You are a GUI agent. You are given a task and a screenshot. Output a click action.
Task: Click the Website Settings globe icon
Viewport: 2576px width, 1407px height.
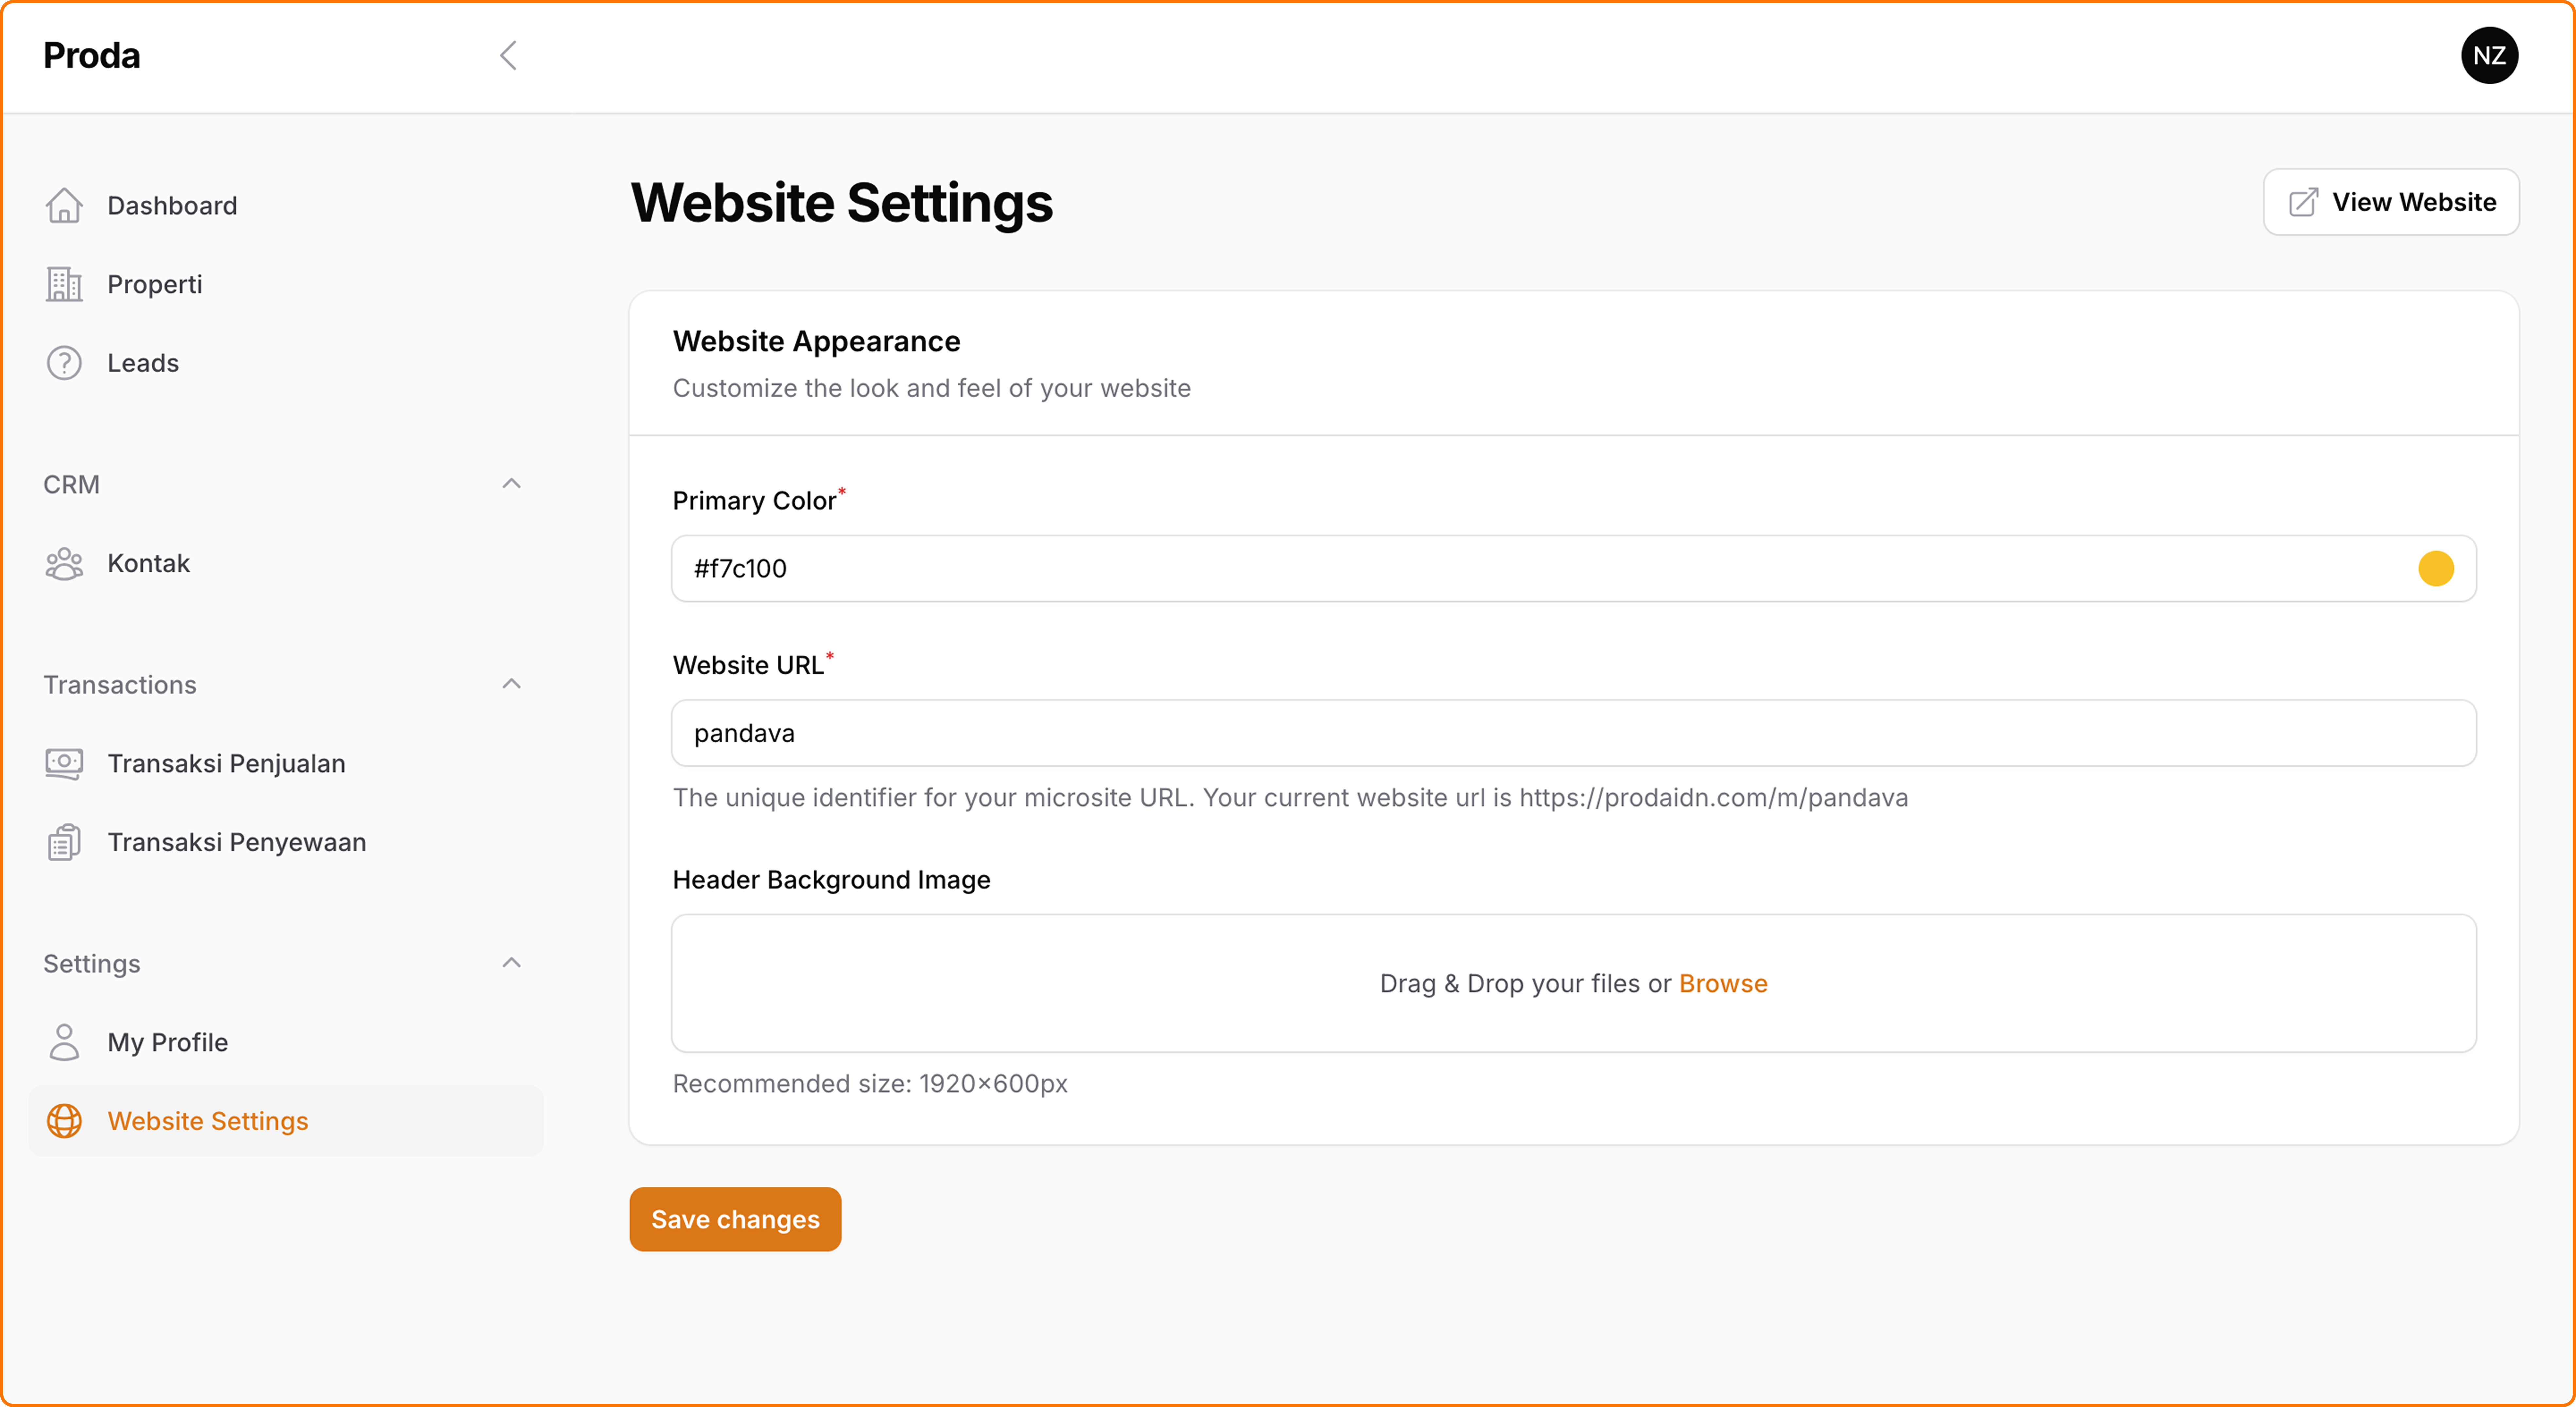[x=64, y=1121]
